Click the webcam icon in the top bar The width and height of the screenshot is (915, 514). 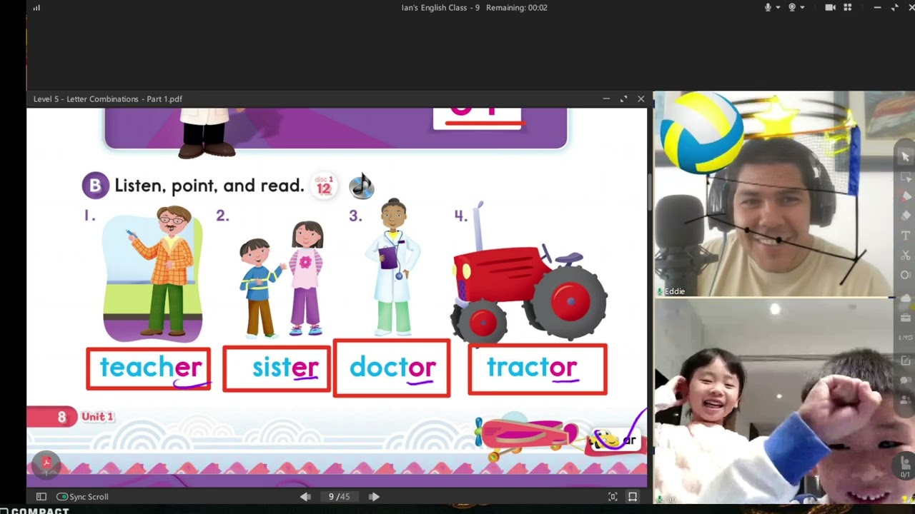point(792,7)
